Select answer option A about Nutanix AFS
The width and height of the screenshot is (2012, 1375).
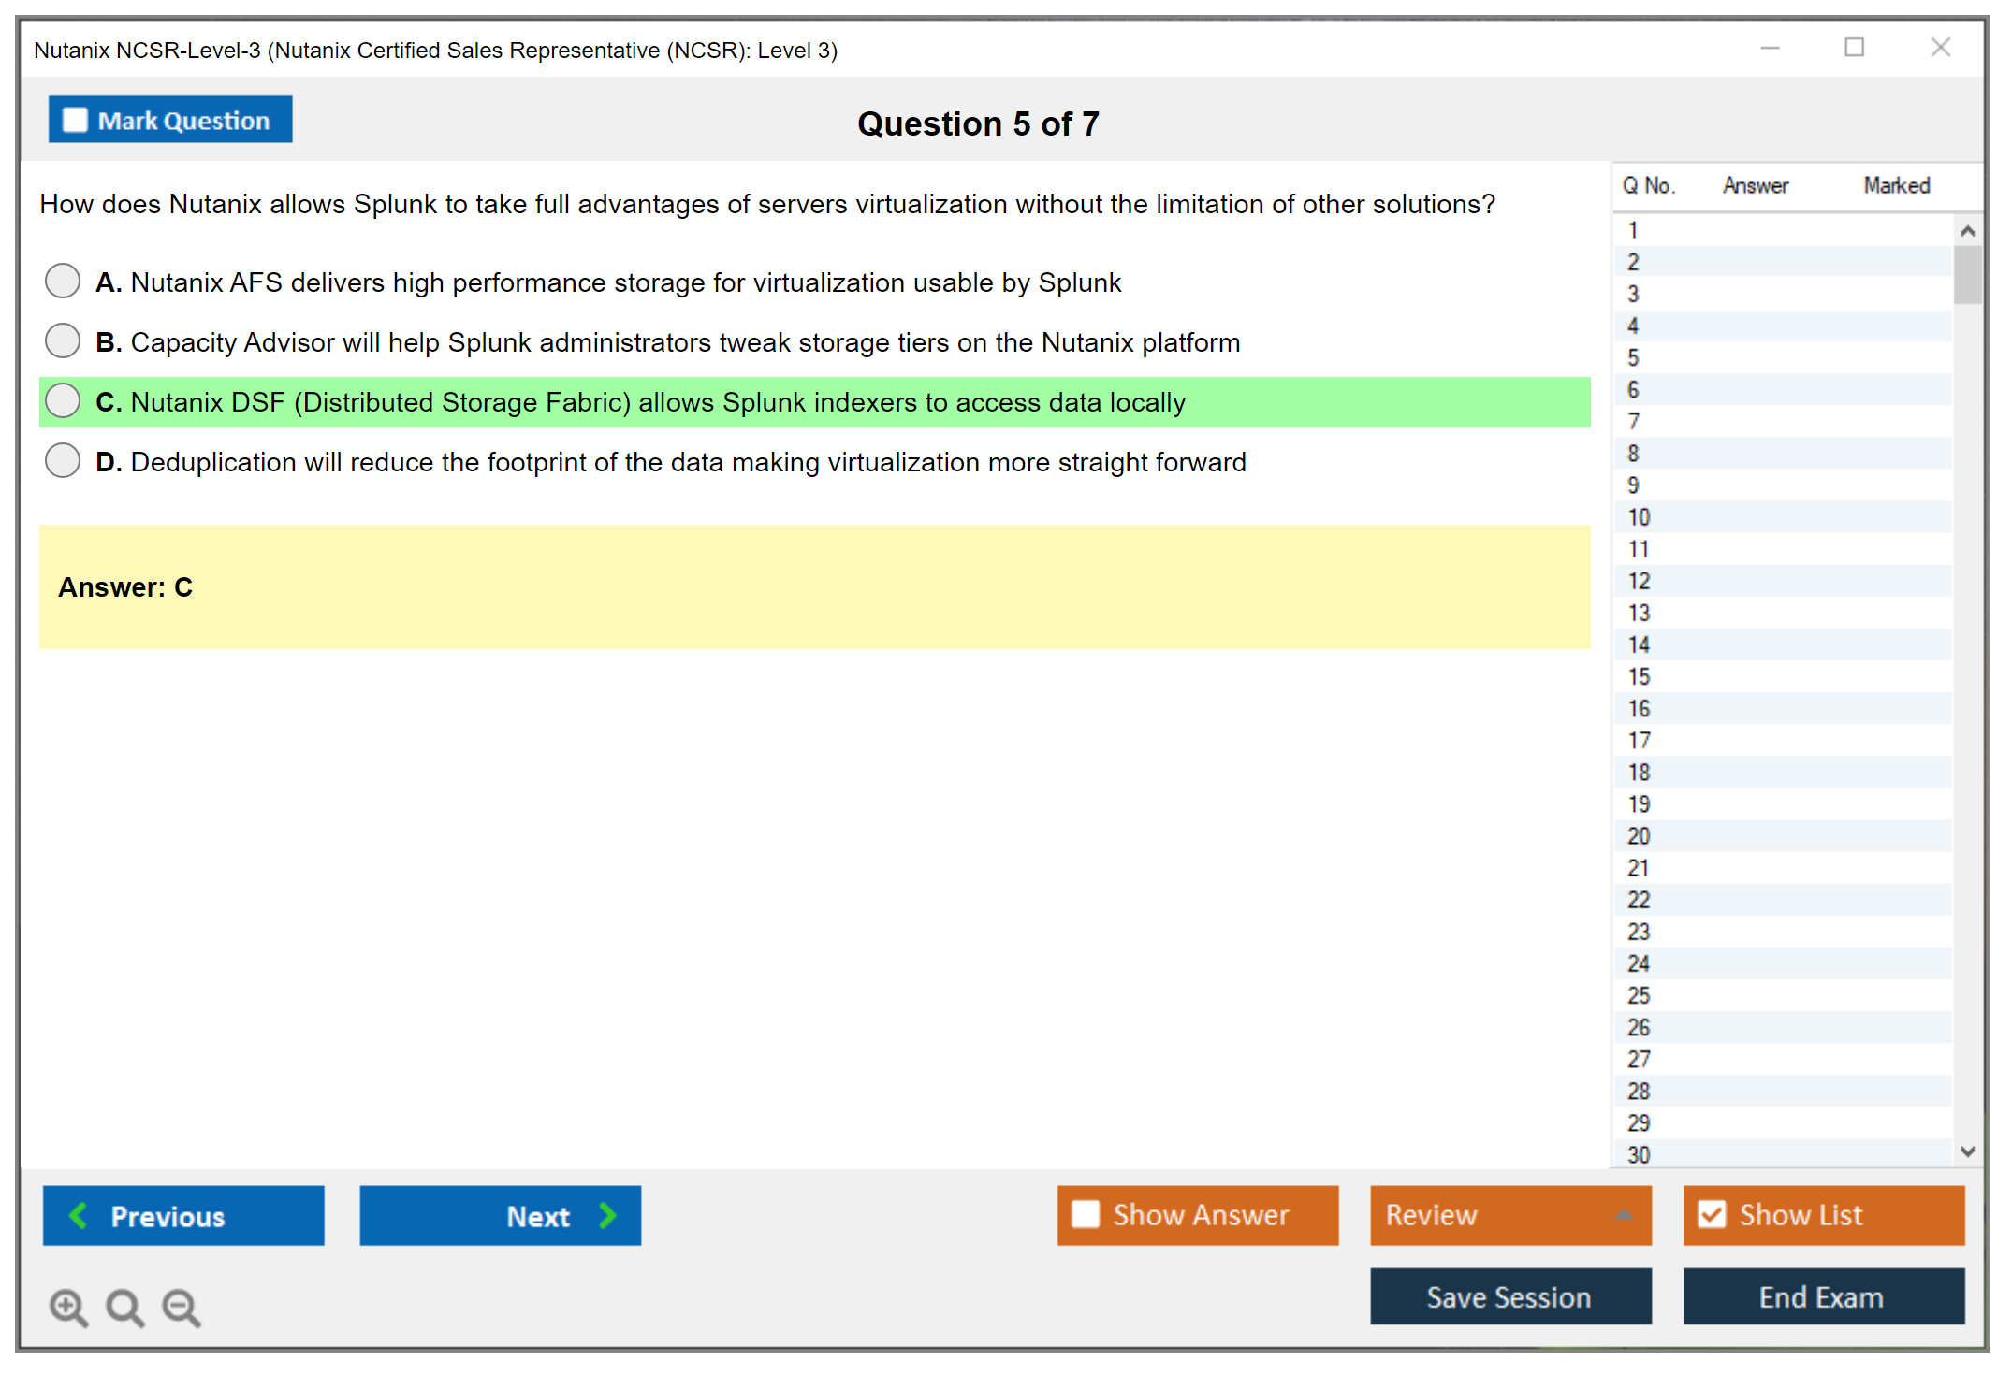[63, 281]
